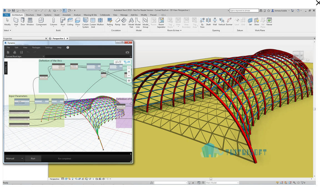Close the Curved Roof.dyn tab
The image size is (320, 189).
pyautogui.click(x=43, y=56)
